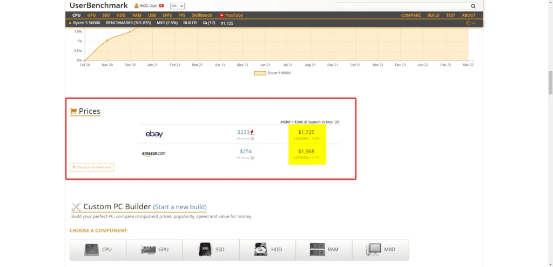Viewport: 553px width, 267px height.
Task: Select the SSD tab in the nav bar
Action: 106,15
